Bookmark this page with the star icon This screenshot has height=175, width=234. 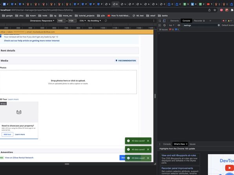tap(215, 10)
